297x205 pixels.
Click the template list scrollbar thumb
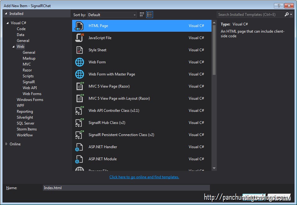214,50
